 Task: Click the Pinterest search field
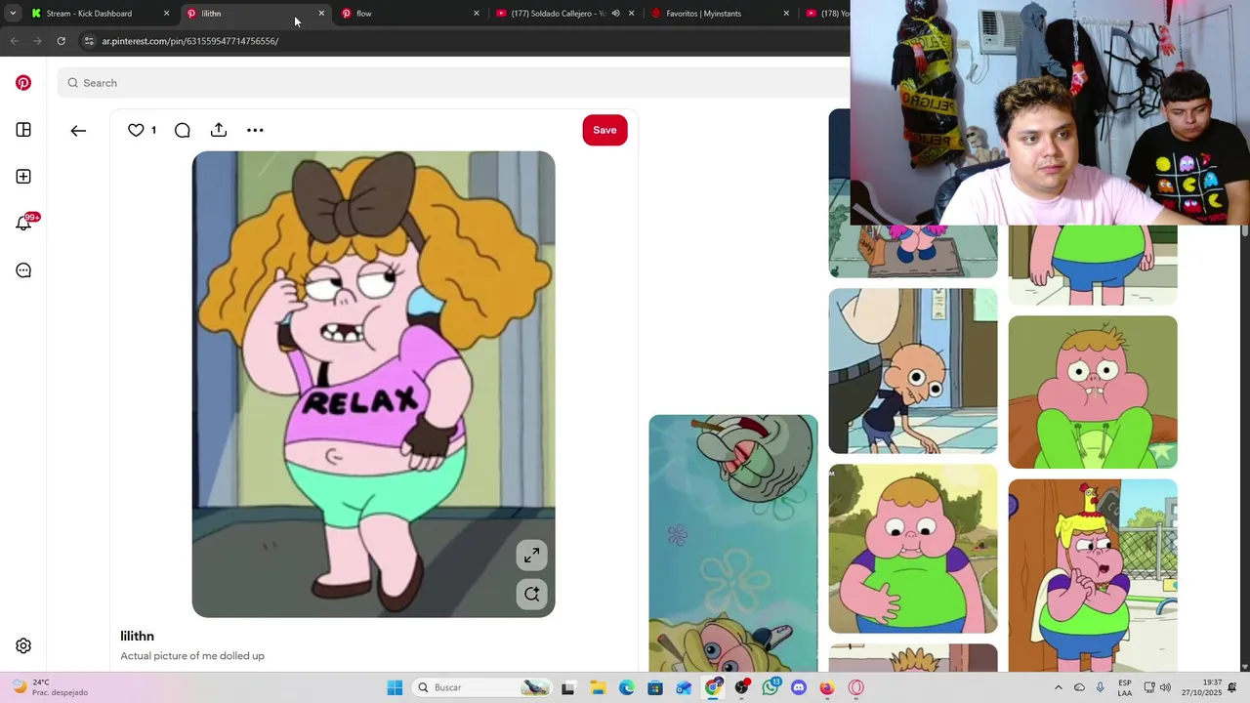[451, 83]
